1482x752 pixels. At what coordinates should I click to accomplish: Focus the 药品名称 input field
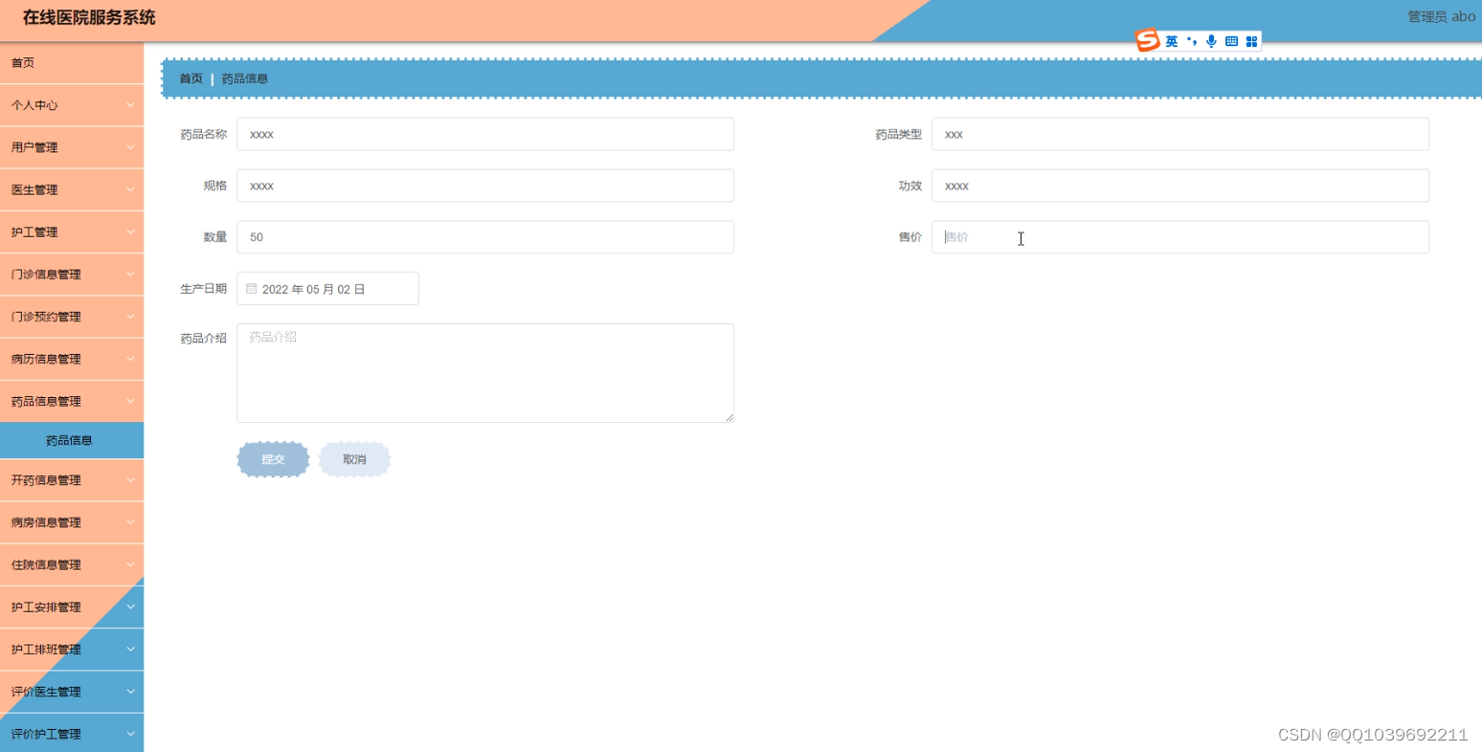pyautogui.click(x=485, y=134)
